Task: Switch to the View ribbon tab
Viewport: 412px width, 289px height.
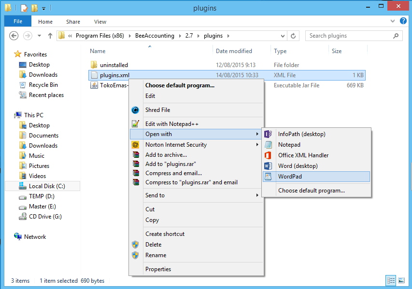Action: pos(100,22)
